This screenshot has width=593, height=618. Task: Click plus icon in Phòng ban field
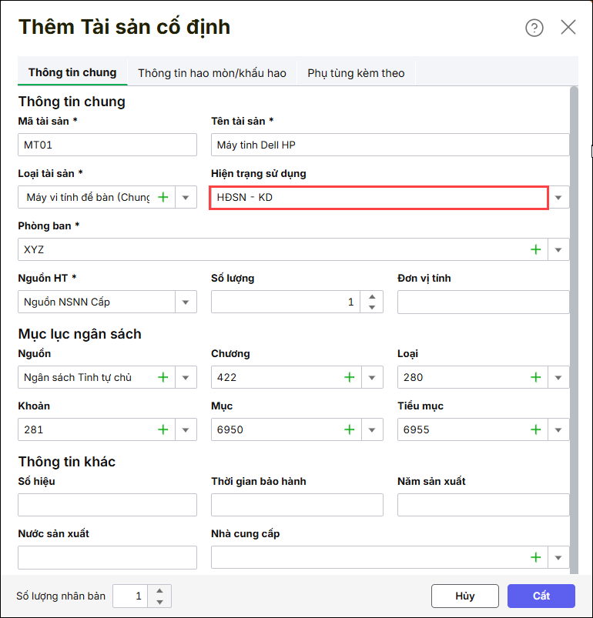coord(535,250)
